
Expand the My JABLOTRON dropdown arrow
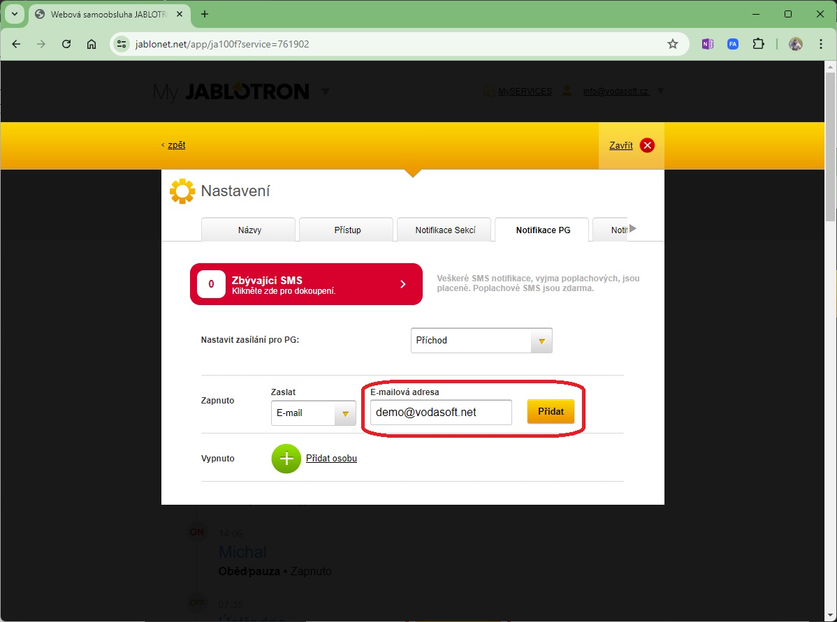coord(325,91)
